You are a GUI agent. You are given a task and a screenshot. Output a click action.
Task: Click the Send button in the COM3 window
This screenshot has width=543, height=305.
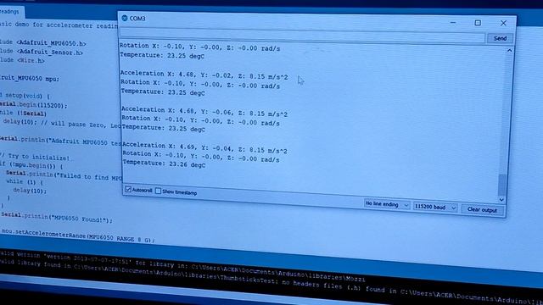[x=500, y=38]
